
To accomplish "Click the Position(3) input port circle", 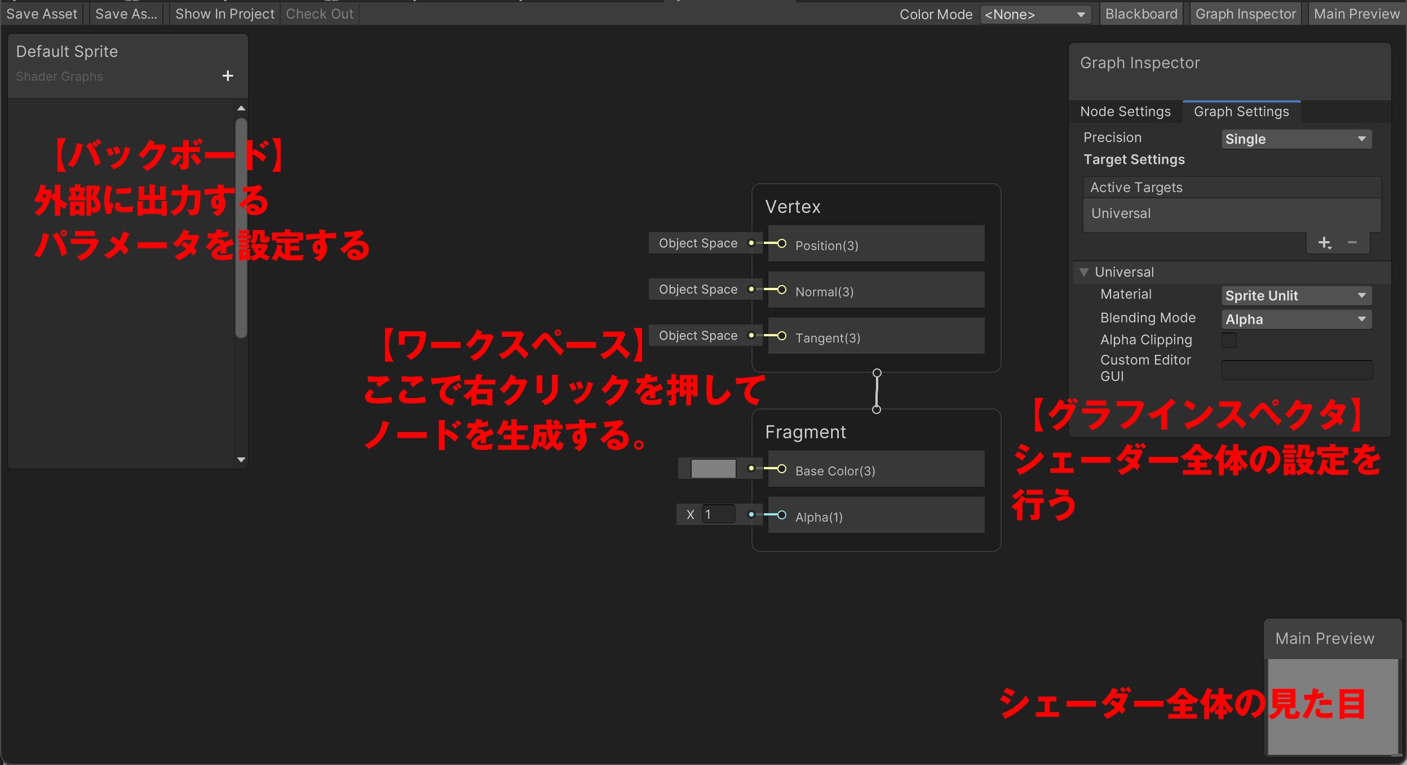I will (x=782, y=244).
